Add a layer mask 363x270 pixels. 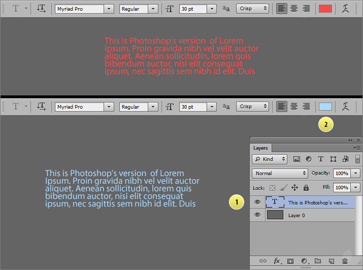pyautogui.click(x=290, y=261)
